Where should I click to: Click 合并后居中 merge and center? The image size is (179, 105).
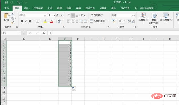pyautogui.click(x=97, y=21)
